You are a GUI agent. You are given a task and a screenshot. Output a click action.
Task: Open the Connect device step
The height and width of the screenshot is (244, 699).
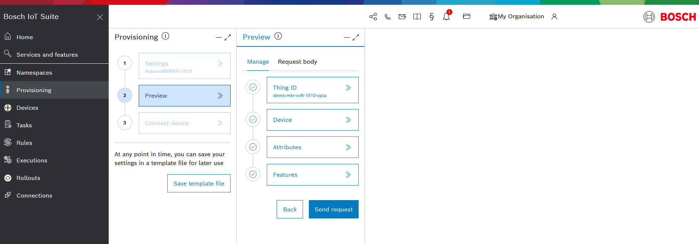pyautogui.click(x=184, y=123)
